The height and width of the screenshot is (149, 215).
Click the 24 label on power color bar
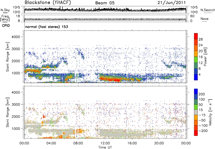(200, 45)
